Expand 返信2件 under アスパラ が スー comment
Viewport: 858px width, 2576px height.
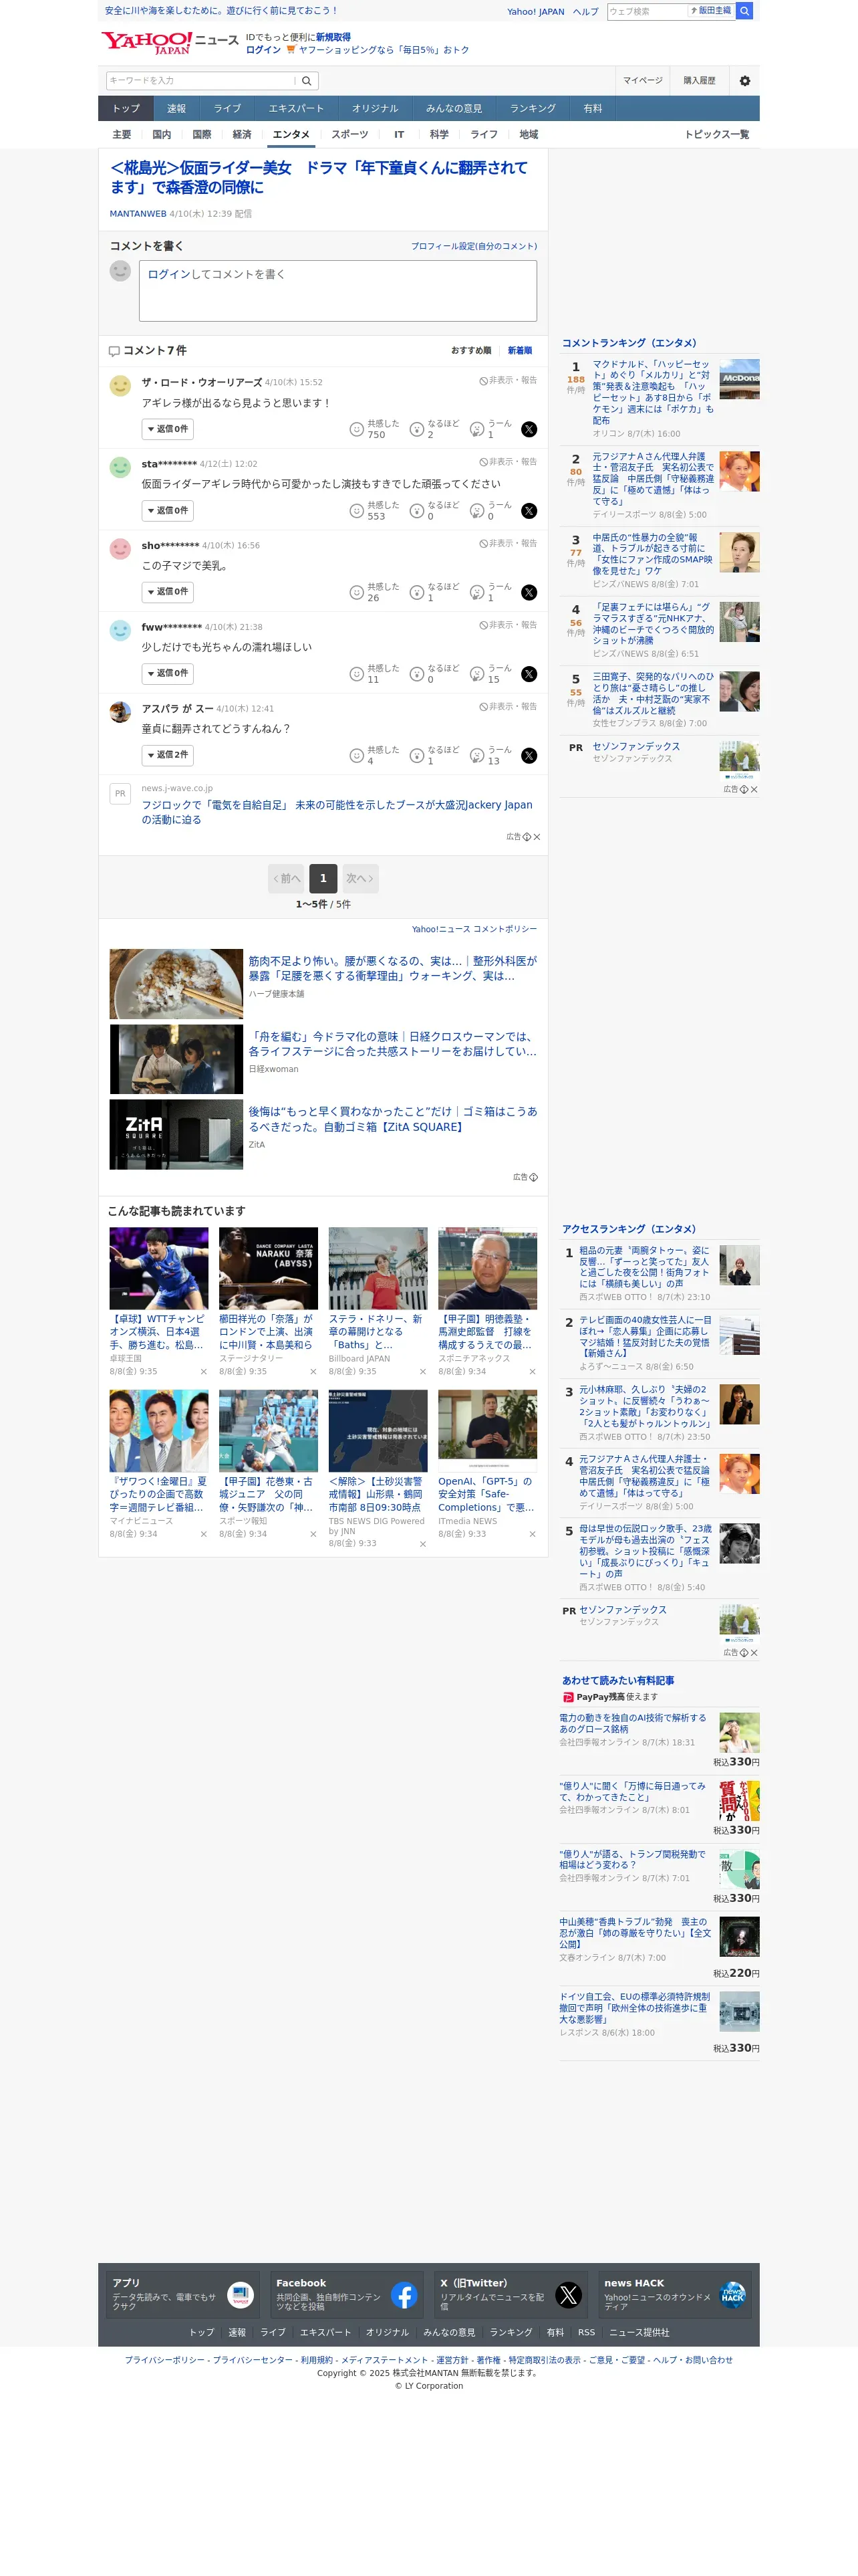coord(167,755)
